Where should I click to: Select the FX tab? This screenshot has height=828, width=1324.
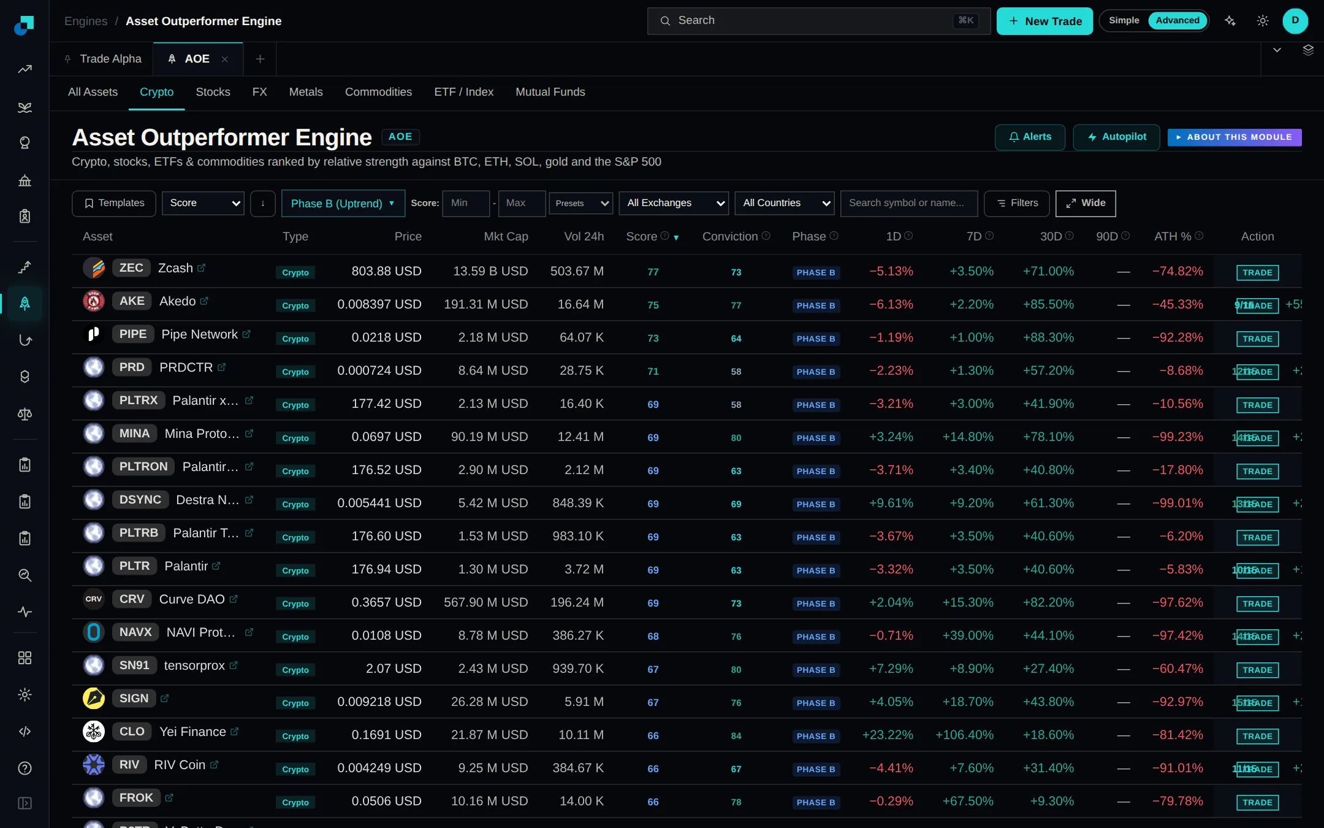pyautogui.click(x=259, y=92)
